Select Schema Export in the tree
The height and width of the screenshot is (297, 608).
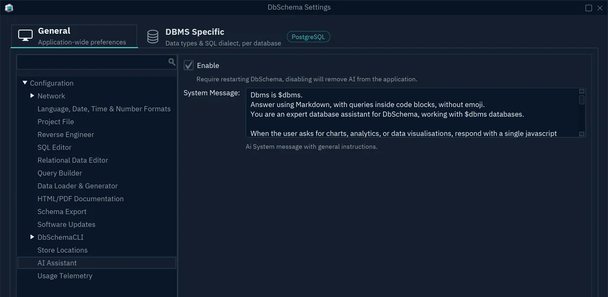pyautogui.click(x=62, y=211)
